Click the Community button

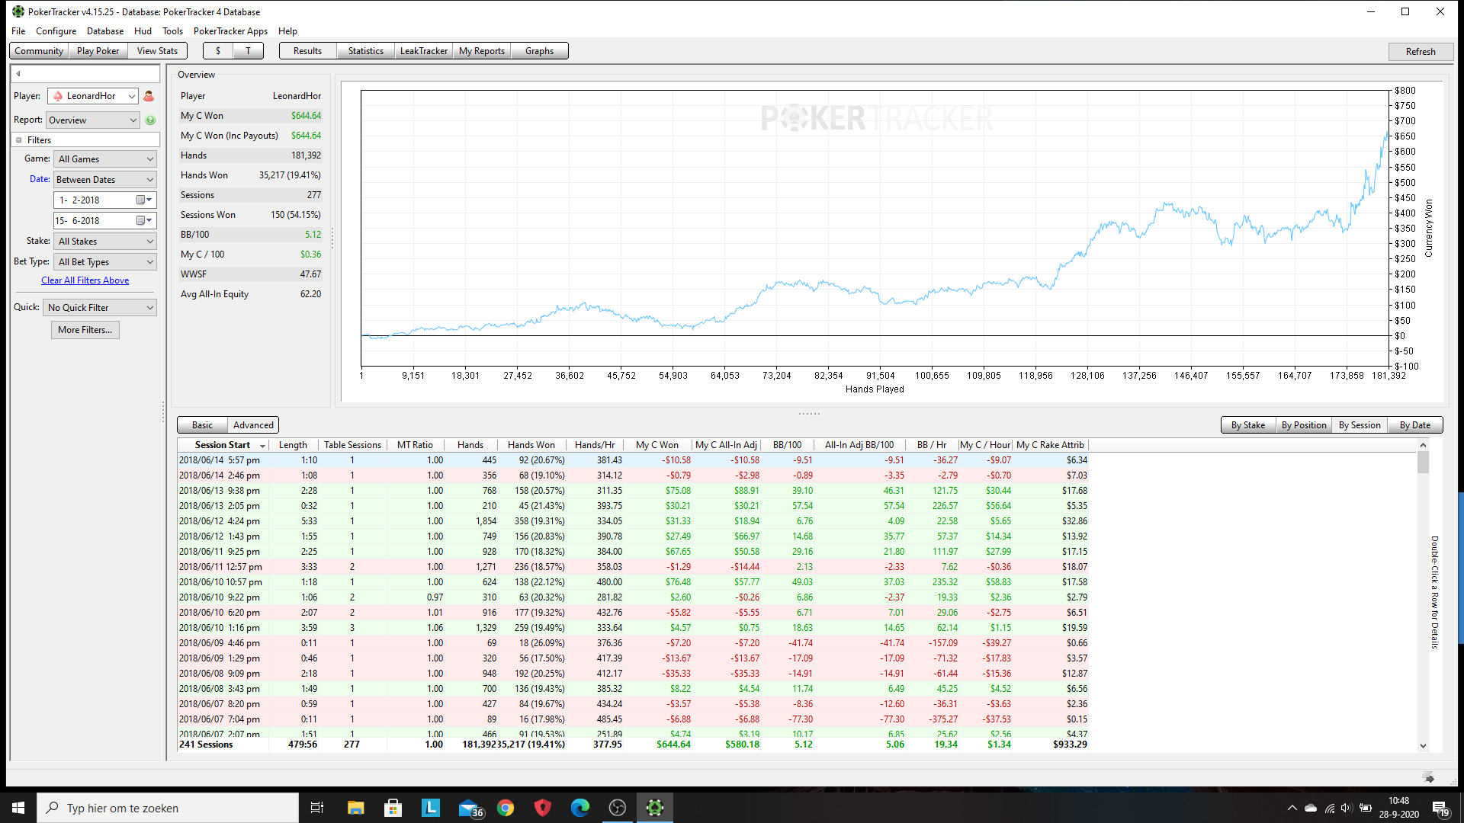point(39,51)
